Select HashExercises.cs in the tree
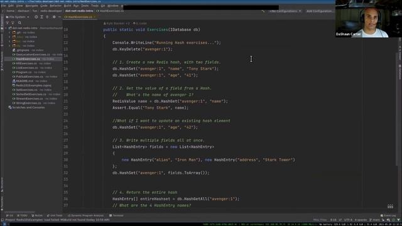 coord(28,59)
